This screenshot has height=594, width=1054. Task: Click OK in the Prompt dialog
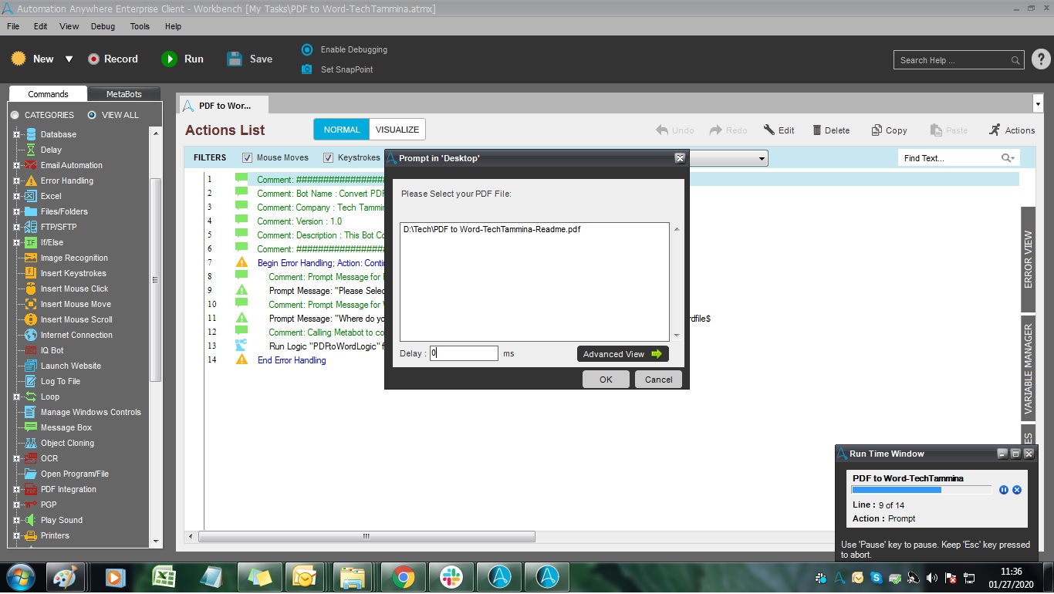pos(606,379)
